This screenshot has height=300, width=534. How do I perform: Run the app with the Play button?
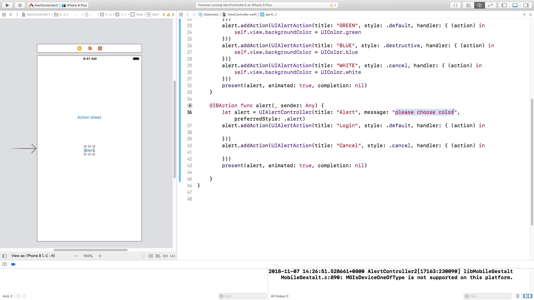pyautogui.click(x=7, y=5)
